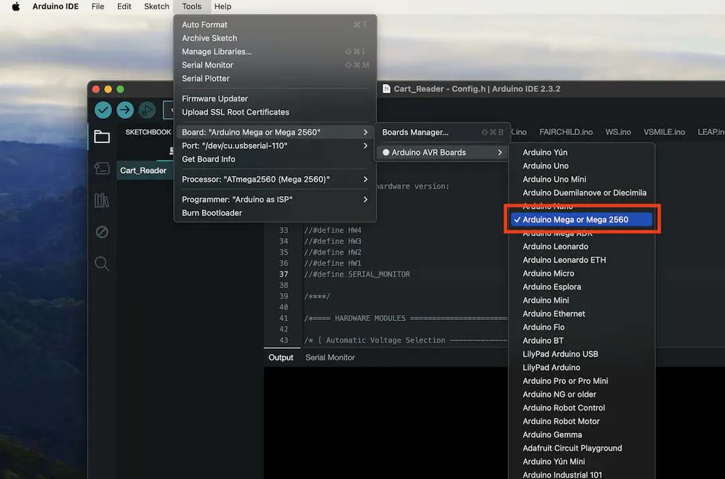Open Boards Manager... from the Board submenu
This screenshot has height=479, width=725.
tap(442, 132)
